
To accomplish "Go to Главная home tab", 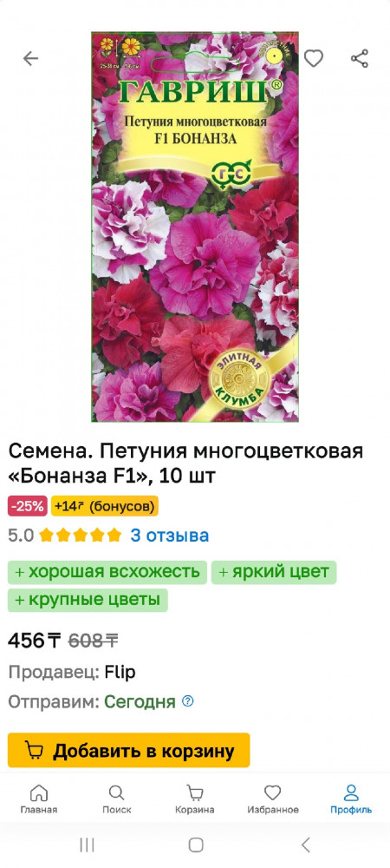I will (x=39, y=799).
